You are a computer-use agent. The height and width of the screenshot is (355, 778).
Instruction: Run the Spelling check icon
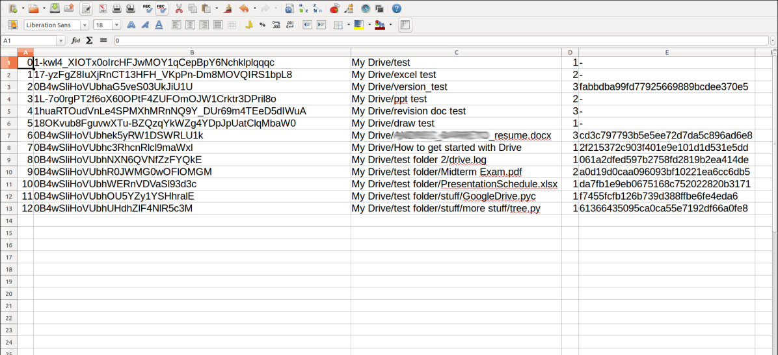pos(148,8)
